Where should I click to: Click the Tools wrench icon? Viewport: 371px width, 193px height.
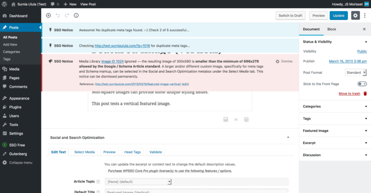tap(4, 125)
